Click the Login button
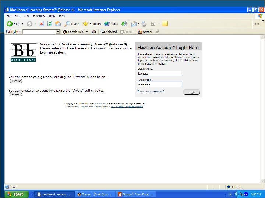This screenshot has height=198, width=265. pos(191,92)
